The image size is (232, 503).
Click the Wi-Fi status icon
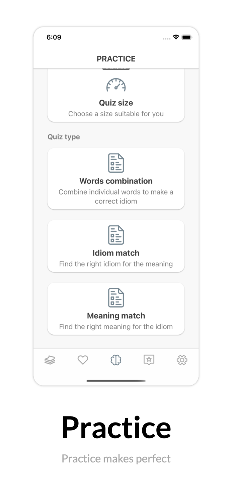[x=176, y=37]
